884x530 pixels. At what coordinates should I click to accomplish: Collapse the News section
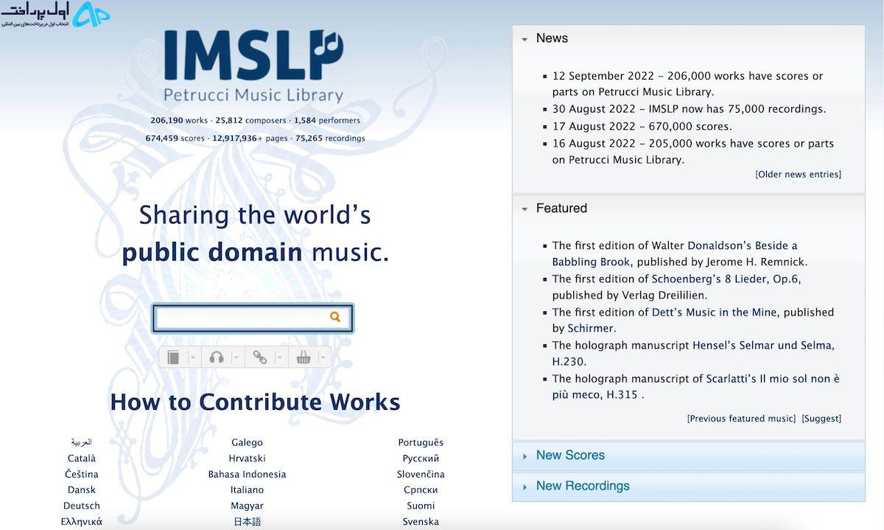tap(525, 39)
